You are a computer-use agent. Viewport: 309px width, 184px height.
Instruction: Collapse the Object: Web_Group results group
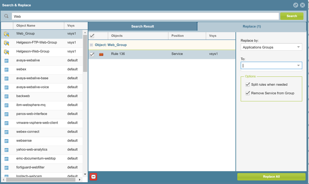pyautogui.click(x=91, y=45)
